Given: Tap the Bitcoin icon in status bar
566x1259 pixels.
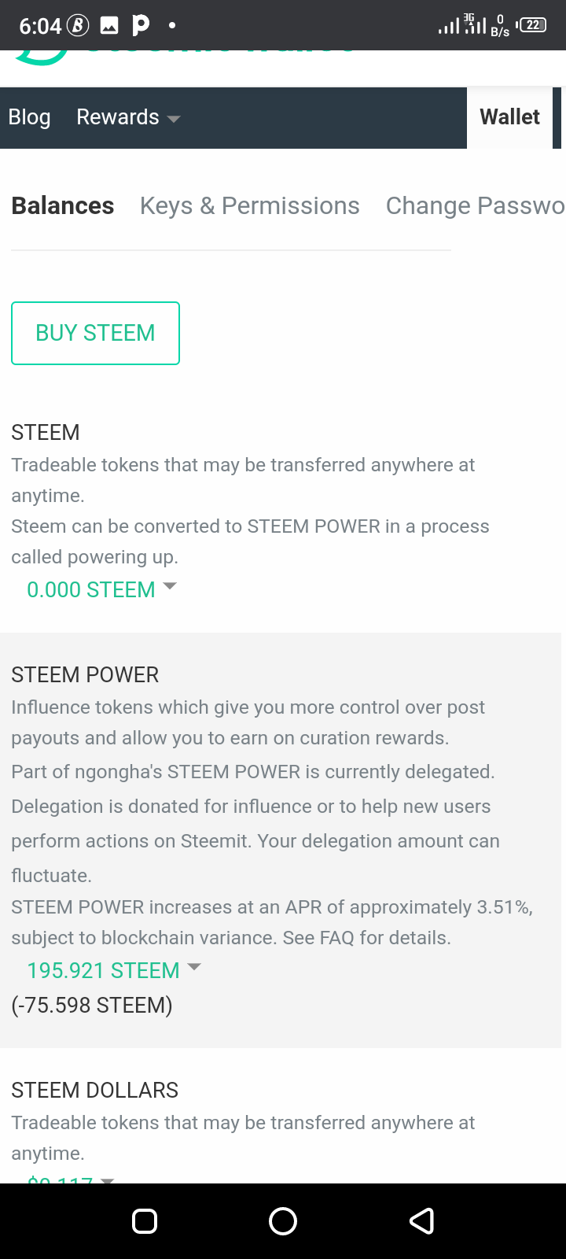Looking at the screenshot, I should click(78, 26).
